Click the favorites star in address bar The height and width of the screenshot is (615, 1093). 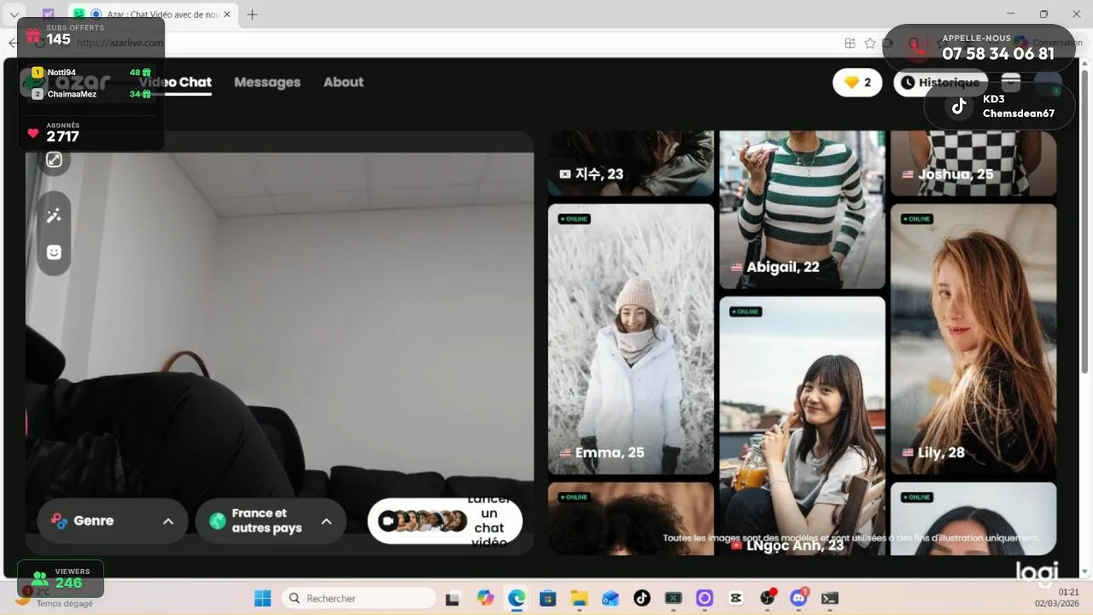click(x=870, y=43)
